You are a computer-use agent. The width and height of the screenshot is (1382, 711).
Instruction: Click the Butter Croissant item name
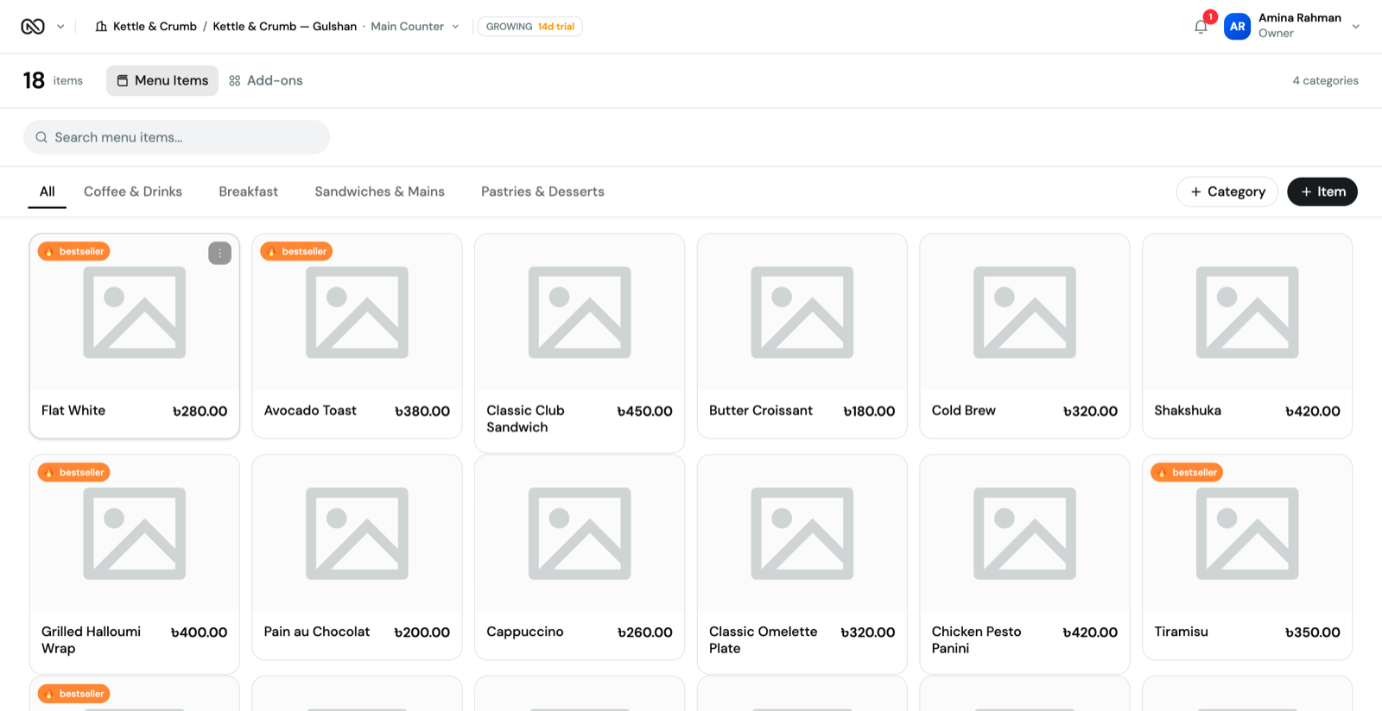pyautogui.click(x=761, y=411)
